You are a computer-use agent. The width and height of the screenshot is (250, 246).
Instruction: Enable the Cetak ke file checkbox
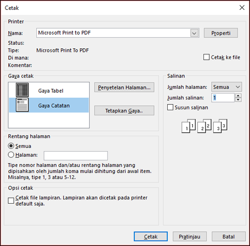pos(206,57)
